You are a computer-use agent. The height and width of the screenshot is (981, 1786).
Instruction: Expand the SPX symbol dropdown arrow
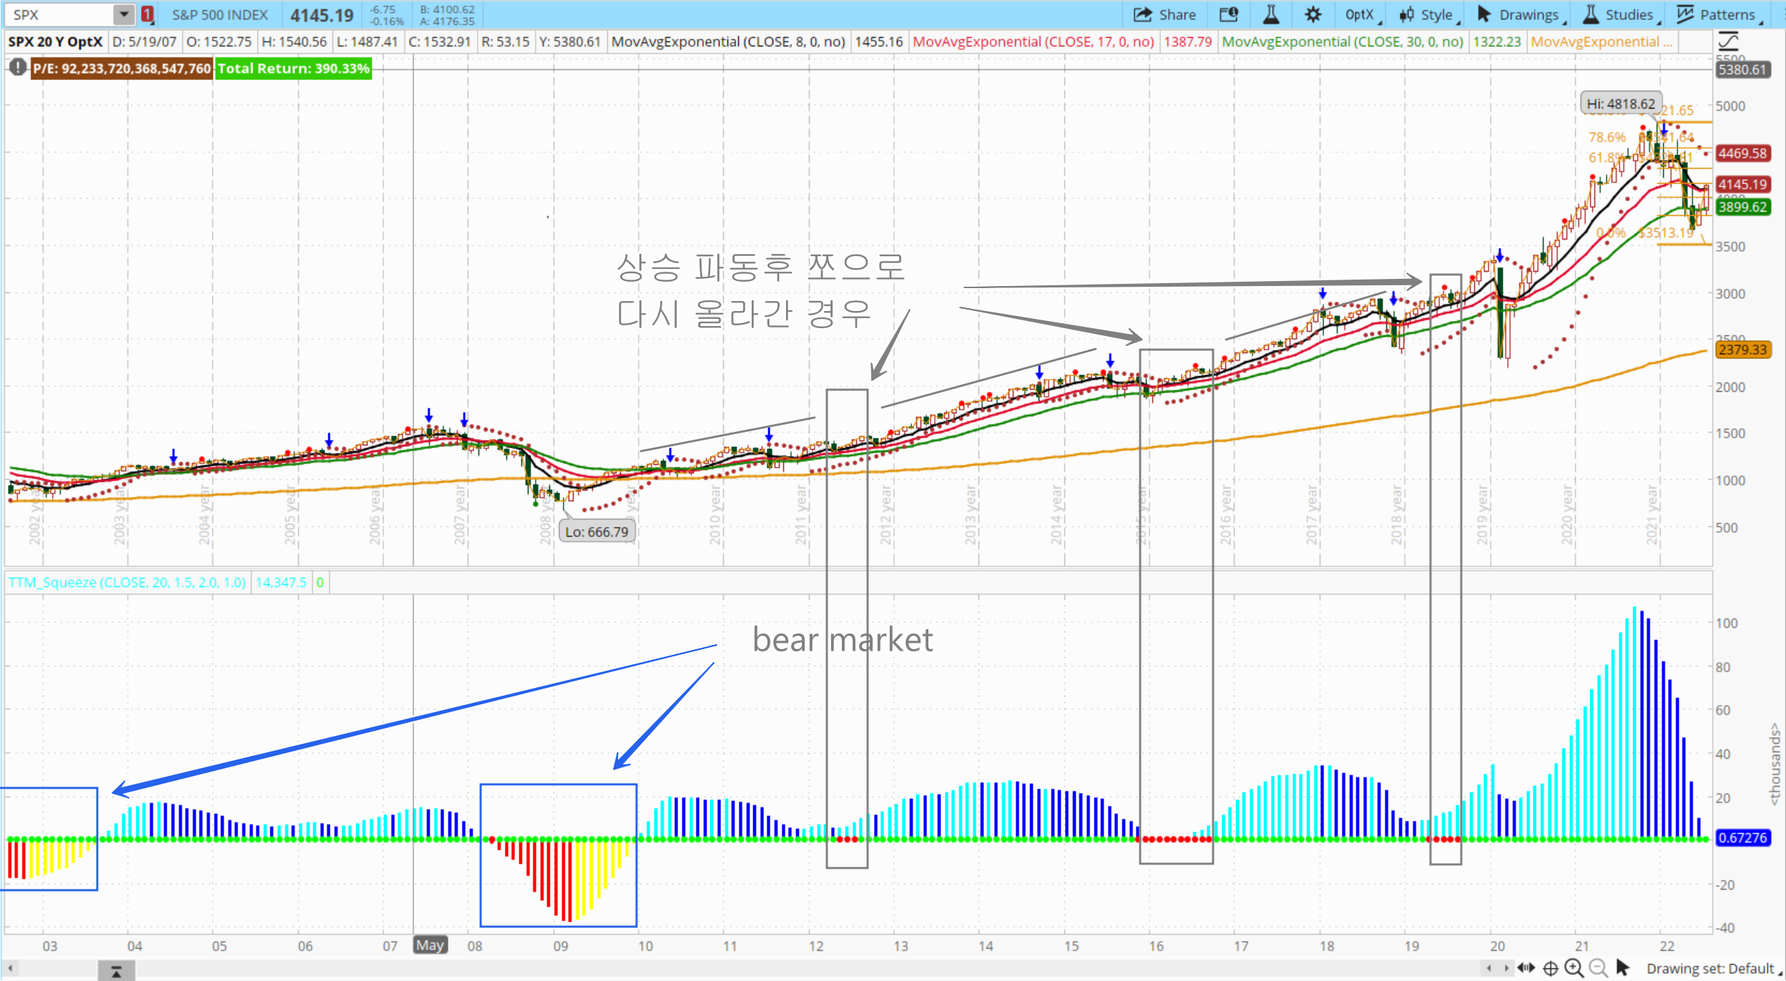(124, 14)
